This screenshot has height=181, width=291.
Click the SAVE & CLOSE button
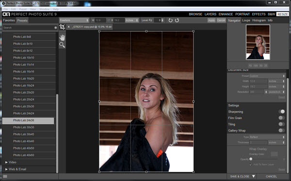(240, 176)
